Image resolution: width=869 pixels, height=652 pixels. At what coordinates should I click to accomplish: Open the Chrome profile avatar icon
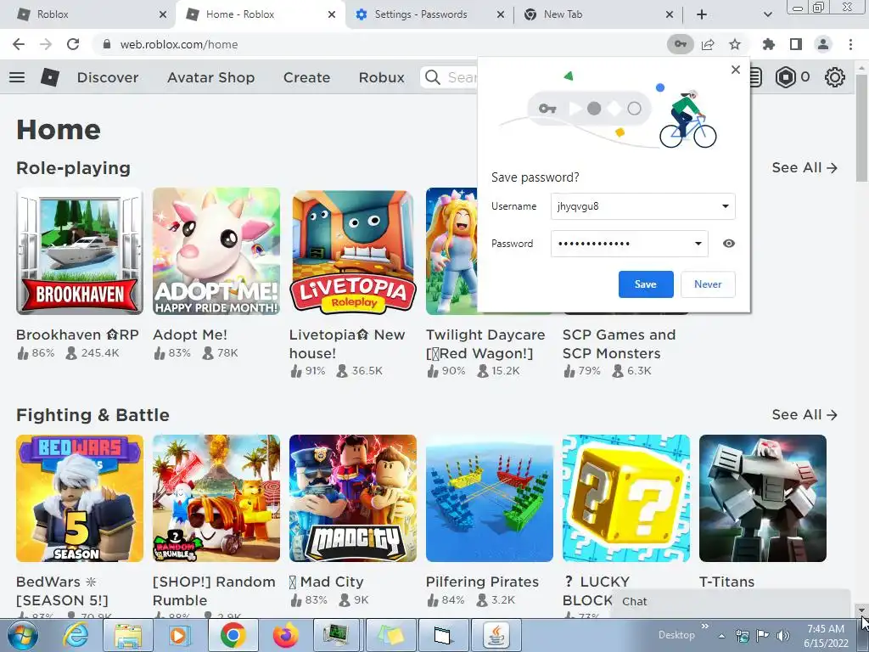pyautogui.click(x=823, y=44)
